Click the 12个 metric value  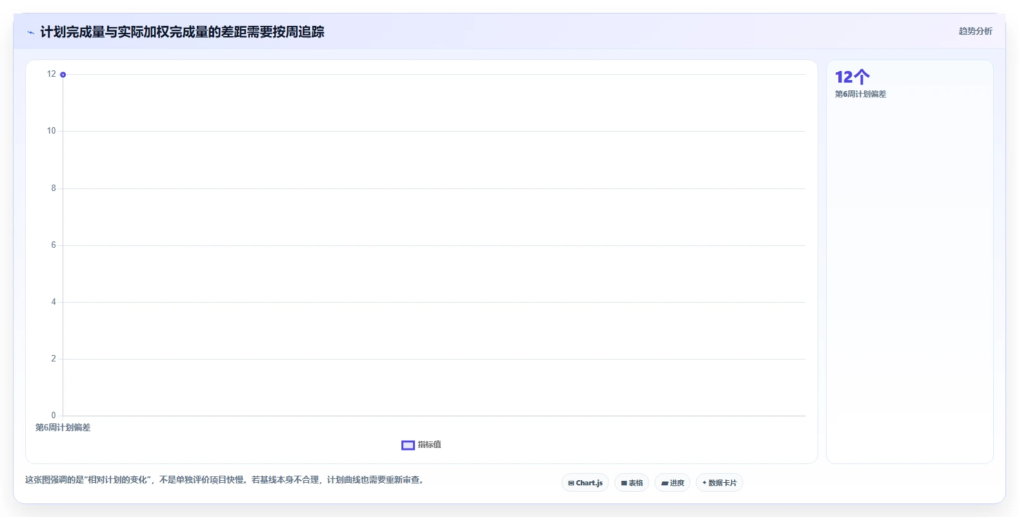852,77
